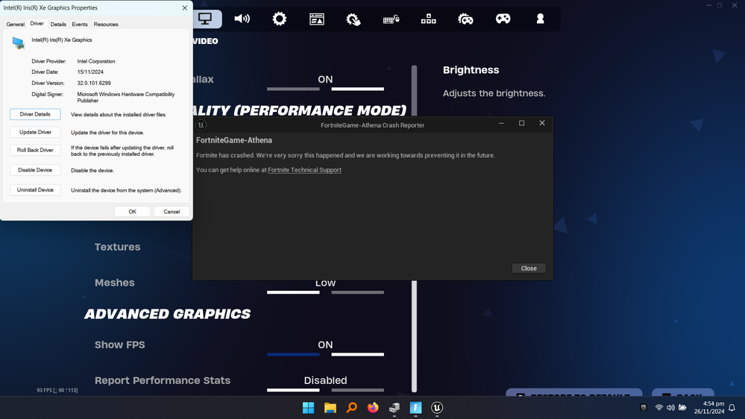The width and height of the screenshot is (745, 419).
Task: Open Fortnite Technical Support link
Action: [304, 169]
